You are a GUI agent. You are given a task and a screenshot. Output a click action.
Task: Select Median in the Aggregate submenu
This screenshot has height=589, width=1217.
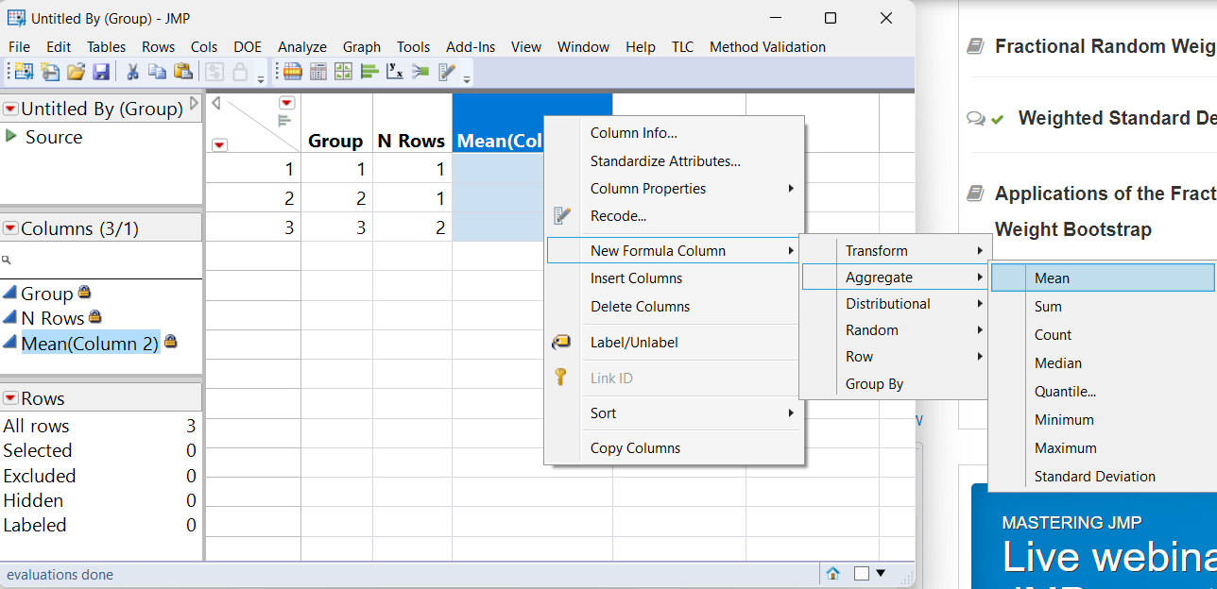coord(1104,362)
